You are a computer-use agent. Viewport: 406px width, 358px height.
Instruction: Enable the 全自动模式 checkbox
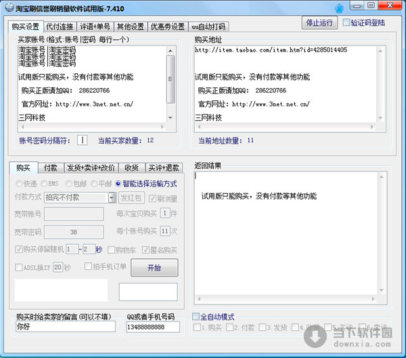point(196,317)
